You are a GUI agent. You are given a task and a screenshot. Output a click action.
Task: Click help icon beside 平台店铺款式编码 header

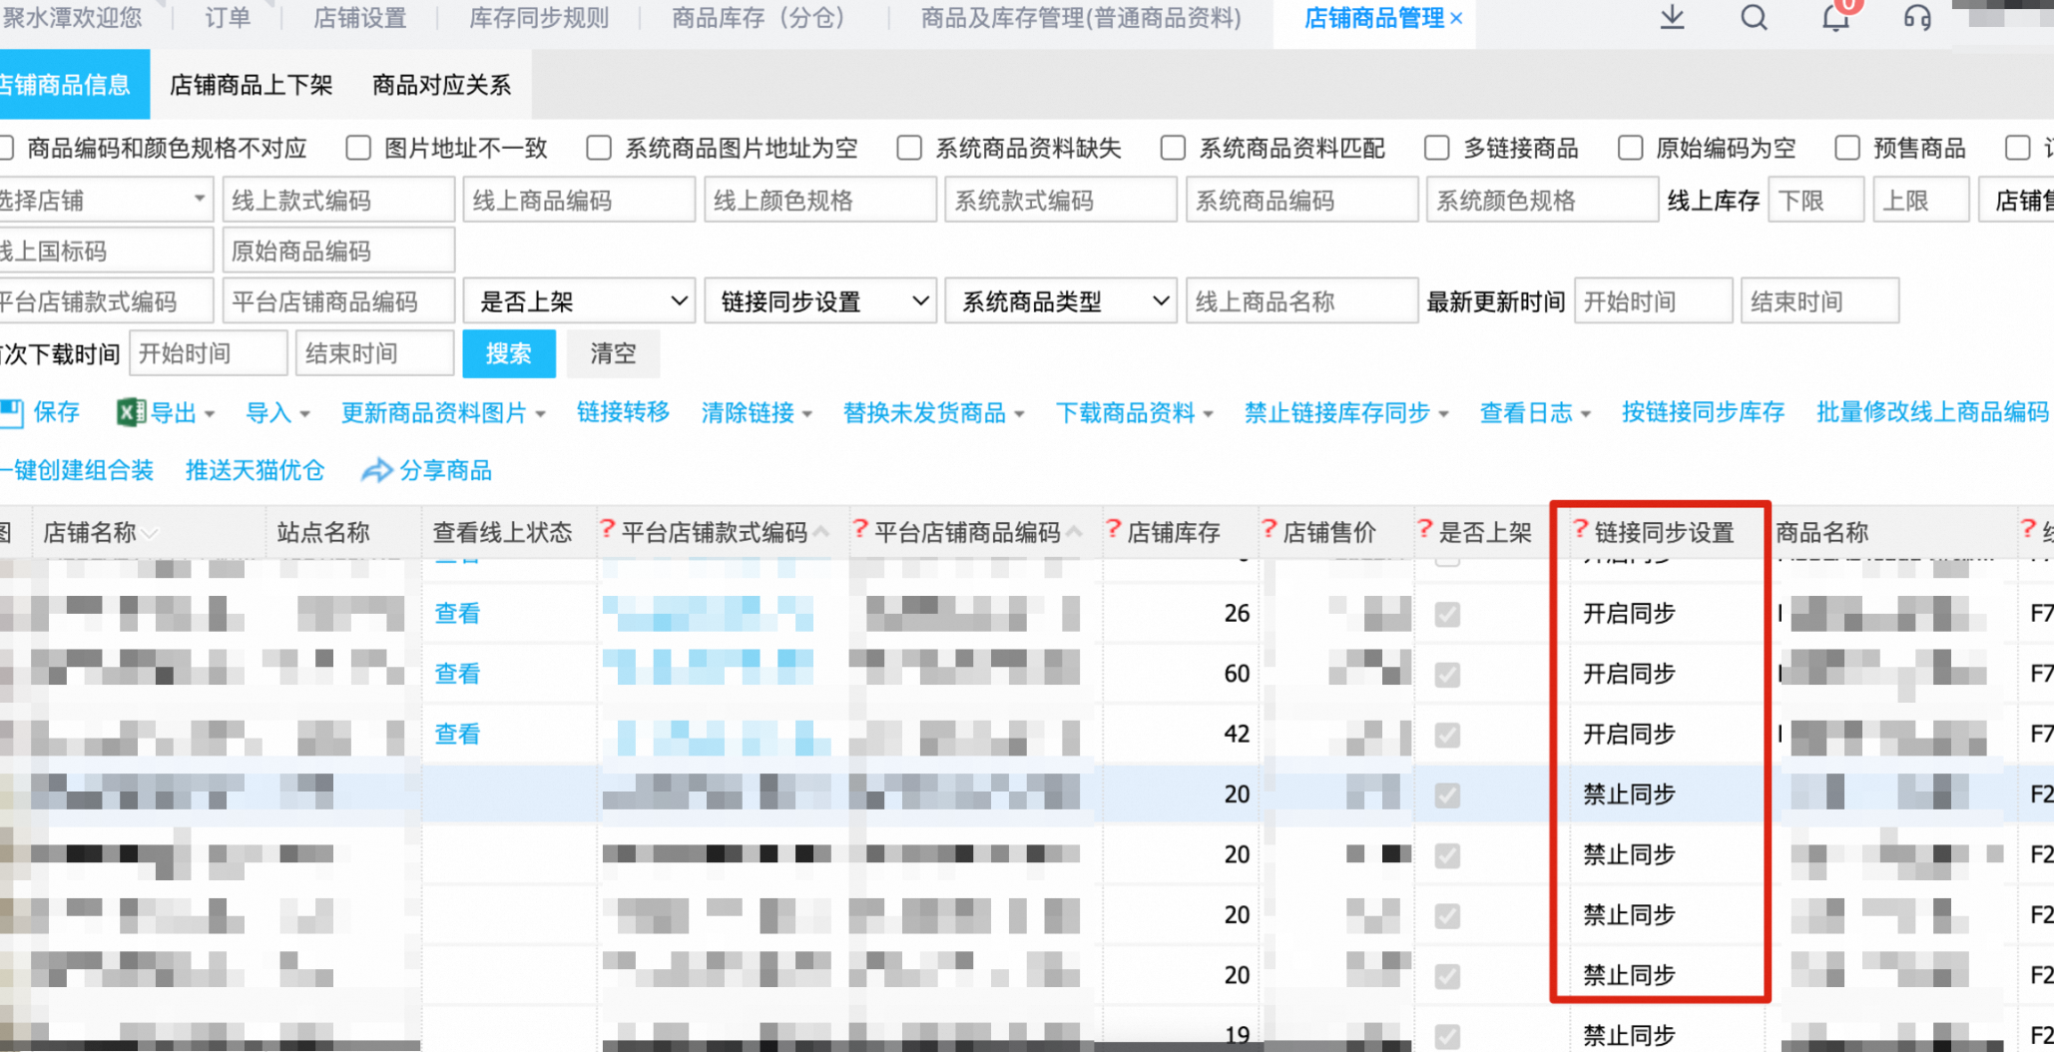pyautogui.click(x=607, y=529)
